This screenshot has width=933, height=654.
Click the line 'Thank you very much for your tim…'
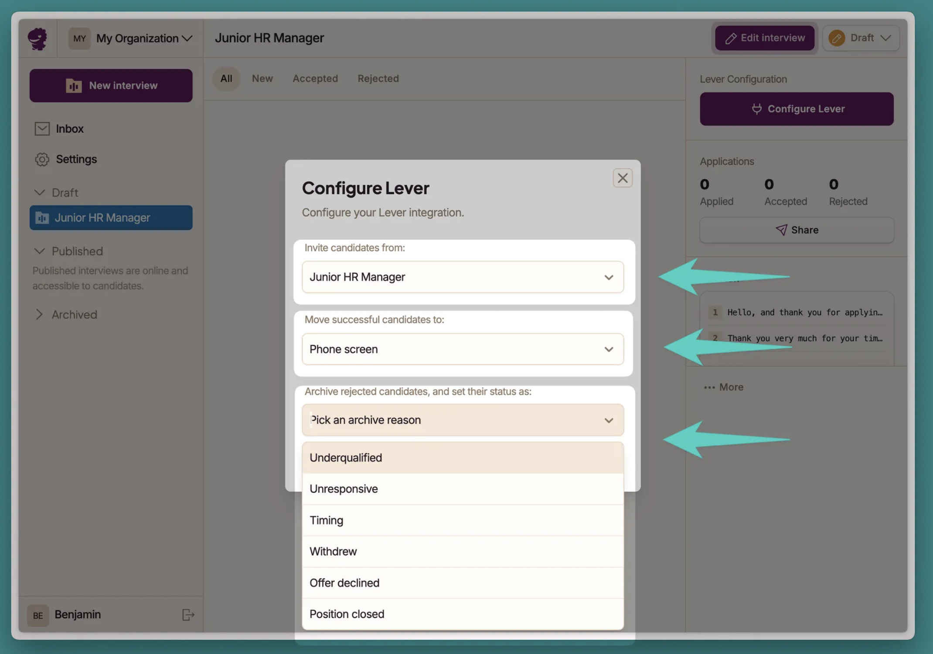pos(804,338)
